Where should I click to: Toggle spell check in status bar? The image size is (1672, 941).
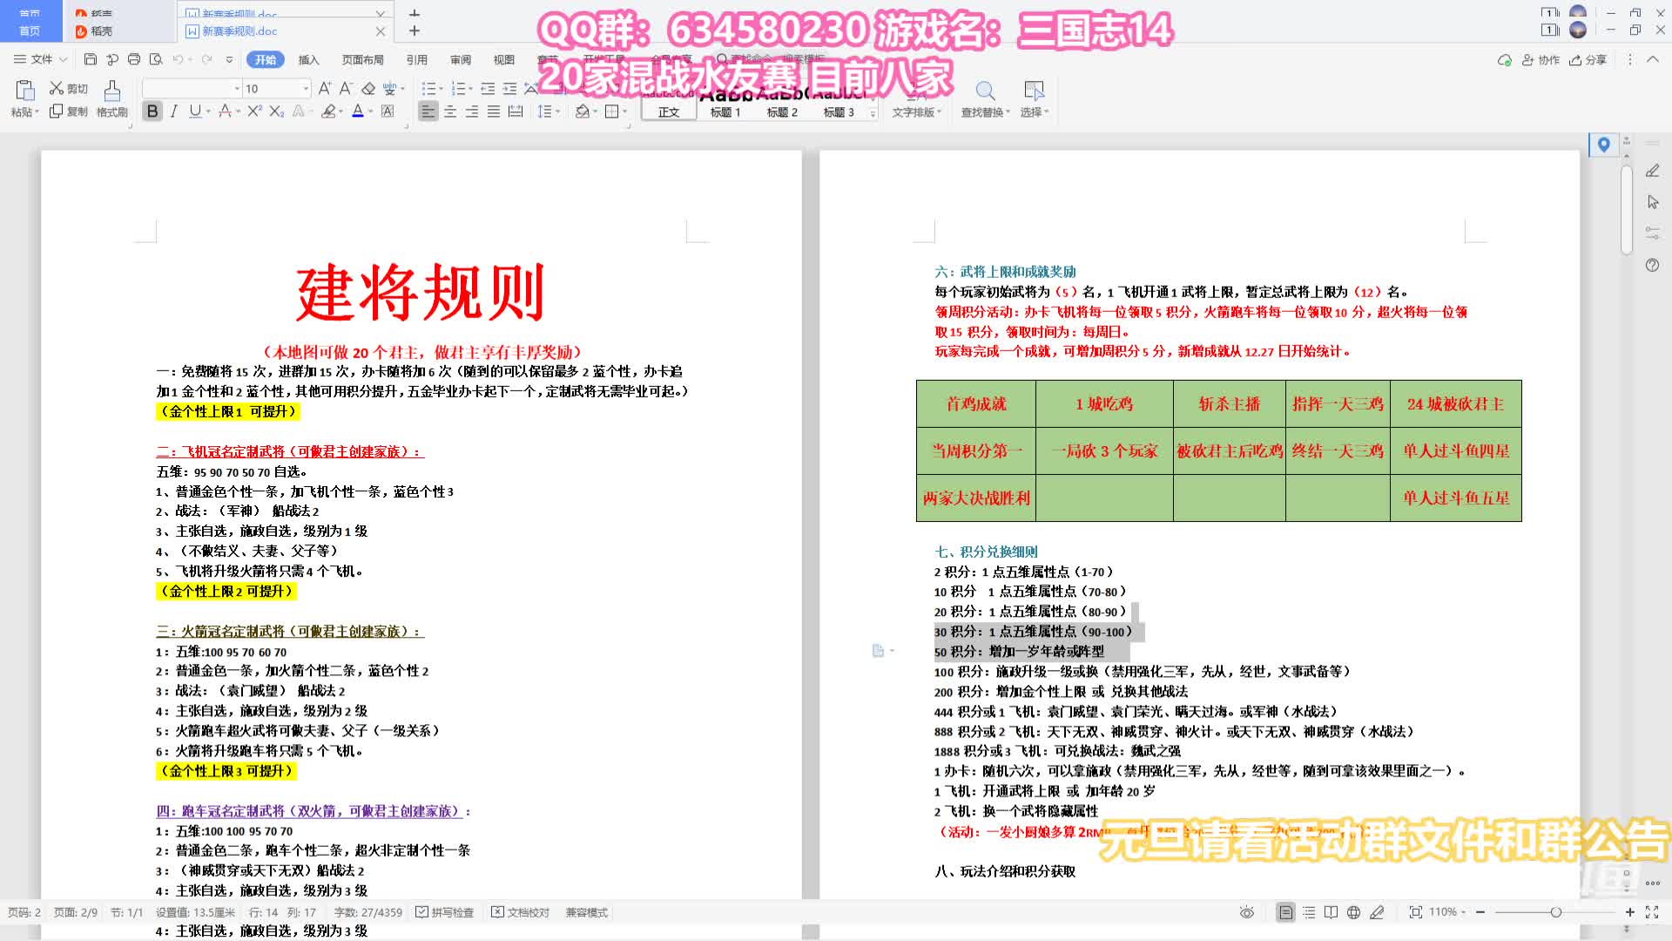click(x=444, y=912)
